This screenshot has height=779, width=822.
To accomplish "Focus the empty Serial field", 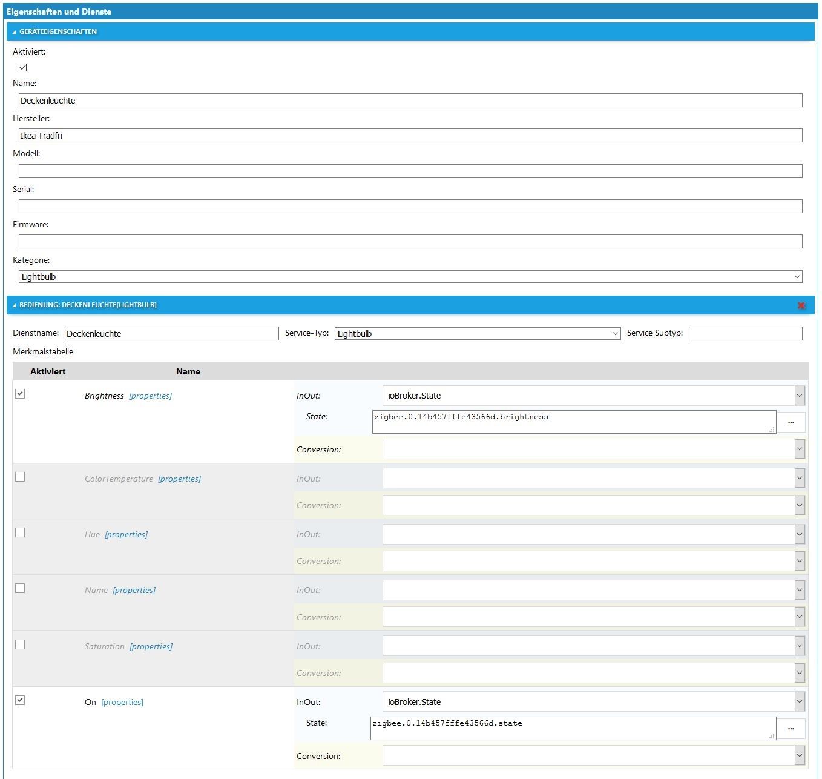I will point(410,206).
